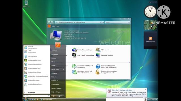The image size is (181, 101).
Task: Open the address bar dropdown arrow
Action: (x=101, y=22)
